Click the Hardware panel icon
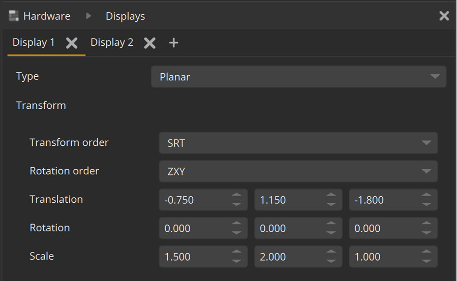Image resolution: width=457 pixels, height=281 pixels. [14, 16]
